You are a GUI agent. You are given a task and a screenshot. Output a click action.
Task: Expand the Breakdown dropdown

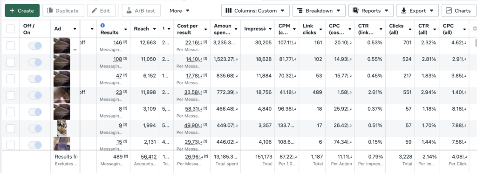[x=319, y=11]
